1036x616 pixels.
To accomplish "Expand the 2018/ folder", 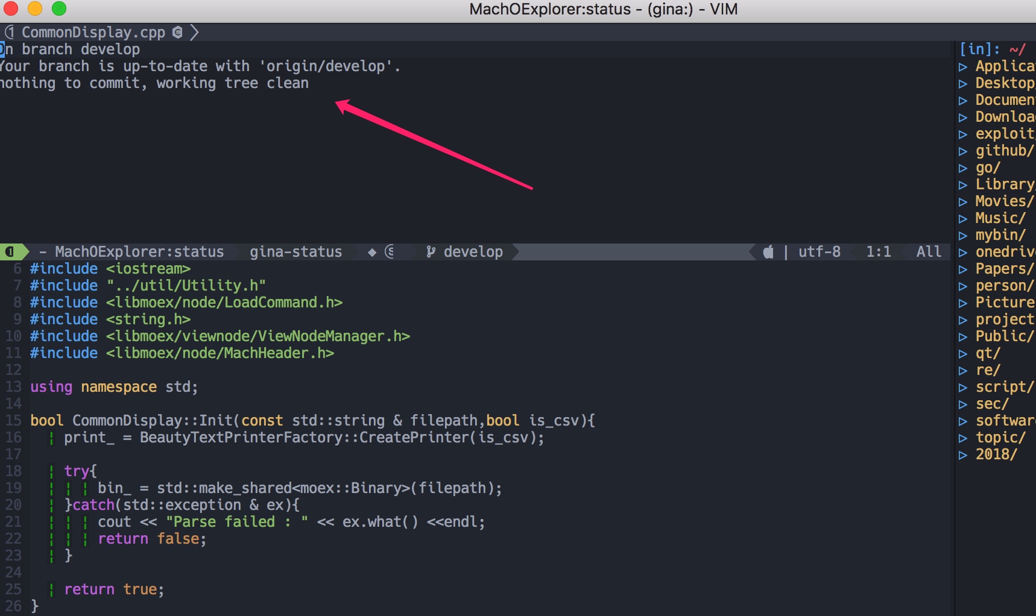I will [x=963, y=455].
